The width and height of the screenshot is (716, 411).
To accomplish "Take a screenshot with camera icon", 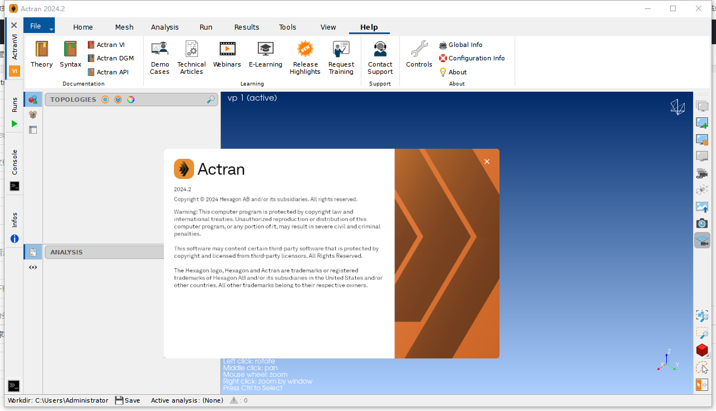I will coord(702,224).
